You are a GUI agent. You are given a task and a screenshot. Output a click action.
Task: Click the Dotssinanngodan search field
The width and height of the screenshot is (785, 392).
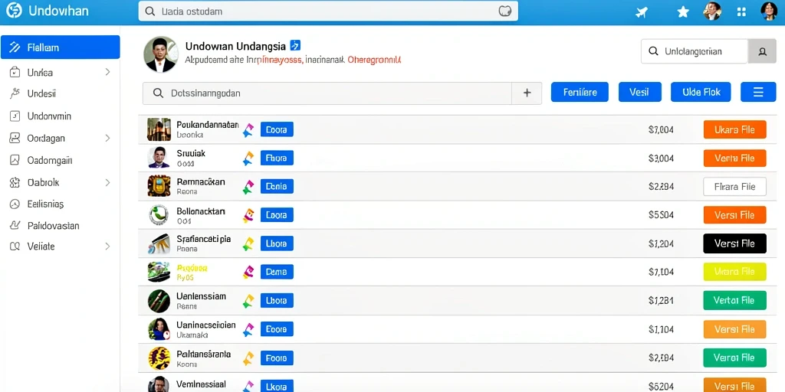pos(327,93)
